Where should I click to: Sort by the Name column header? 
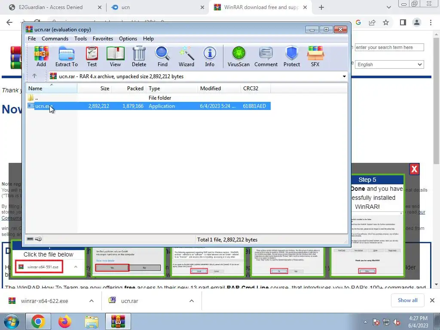coord(52,89)
